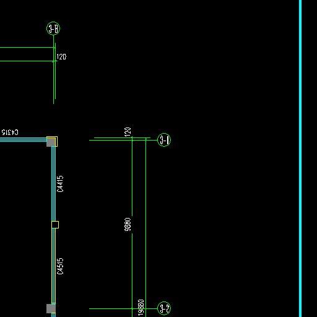Select the 120 dimension below axis 3-B
Image resolution: width=317 pixels, height=317 pixels.
tap(61, 57)
